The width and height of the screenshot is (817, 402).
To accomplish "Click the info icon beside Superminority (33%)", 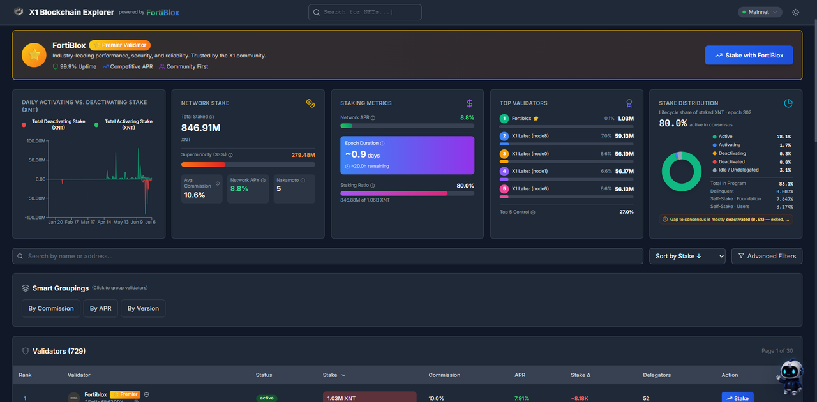I will click(230, 155).
